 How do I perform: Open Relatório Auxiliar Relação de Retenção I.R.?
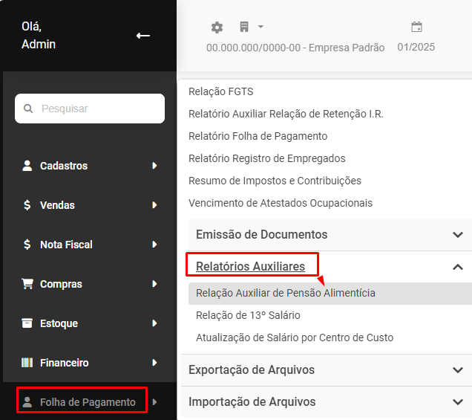point(286,114)
